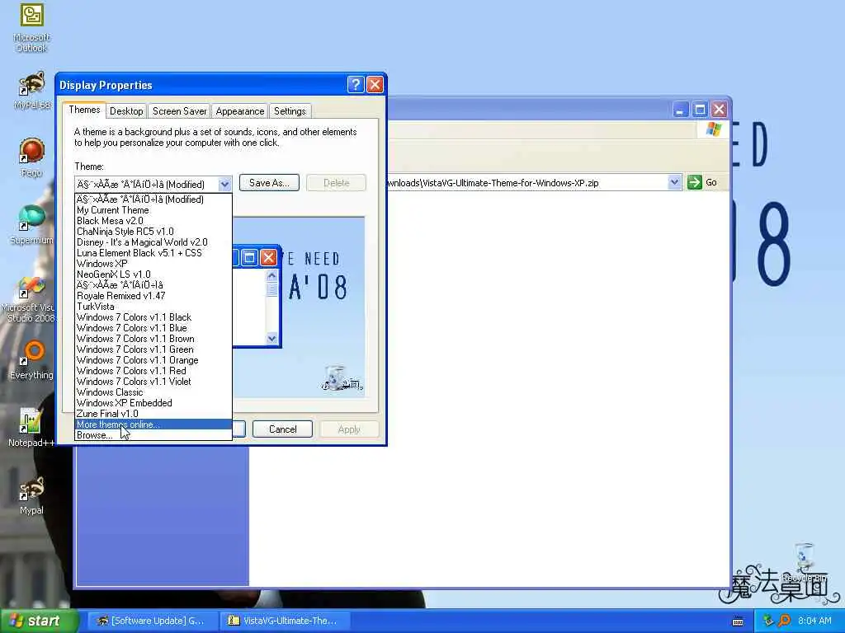Screen dimensions: 845x633
Task: Click the Explorer address path field
Action: [527, 182]
